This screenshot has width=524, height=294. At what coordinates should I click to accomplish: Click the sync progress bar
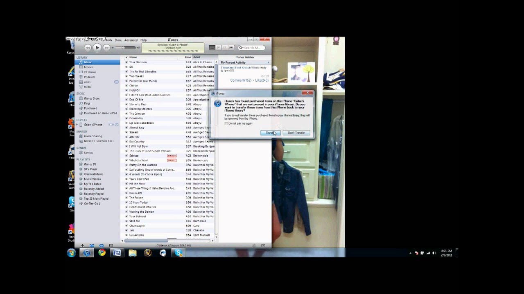click(x=172, y=51)
